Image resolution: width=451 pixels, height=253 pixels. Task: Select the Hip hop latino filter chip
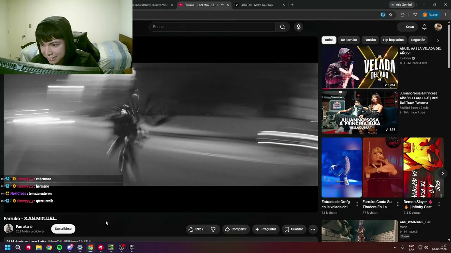pyautogui.click(x=393, y=40)
